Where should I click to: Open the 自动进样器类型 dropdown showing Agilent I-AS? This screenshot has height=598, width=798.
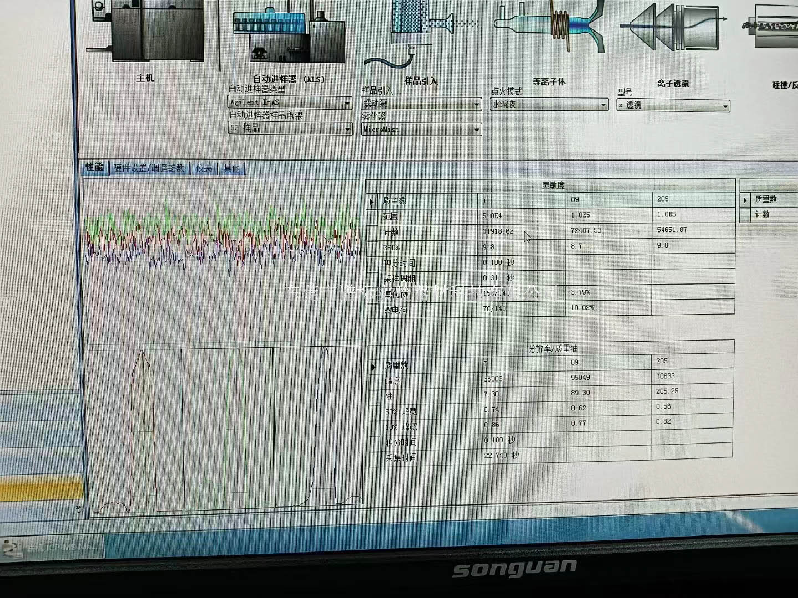(347, 103)
